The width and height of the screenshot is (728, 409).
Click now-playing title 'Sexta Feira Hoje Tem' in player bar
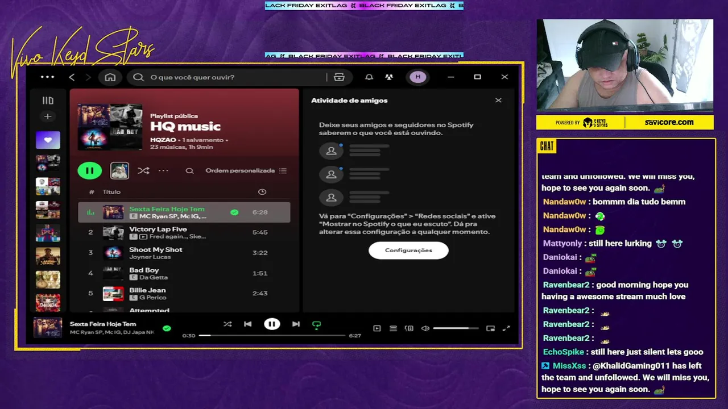click(103, 324)
